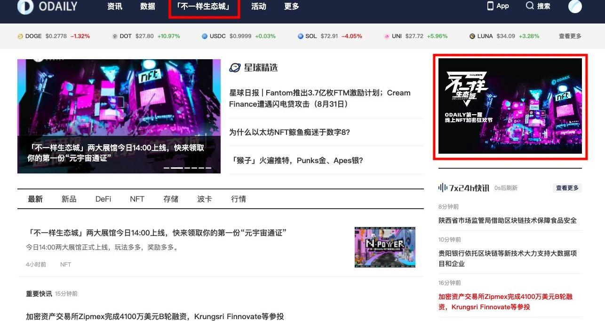Select the 新品 tab

(69, 199)
